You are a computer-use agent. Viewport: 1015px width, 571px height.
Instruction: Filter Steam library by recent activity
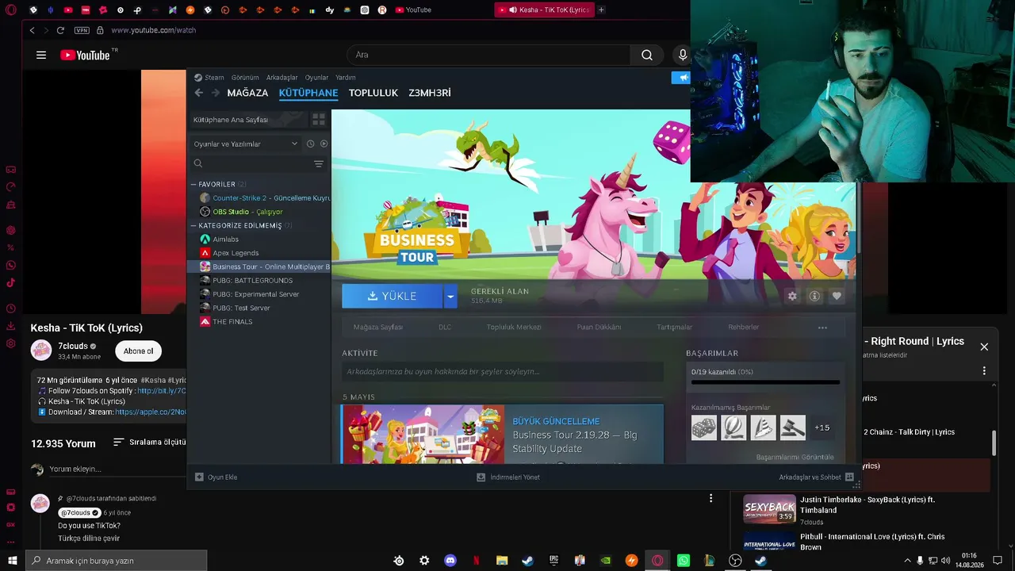coord(310,144)
